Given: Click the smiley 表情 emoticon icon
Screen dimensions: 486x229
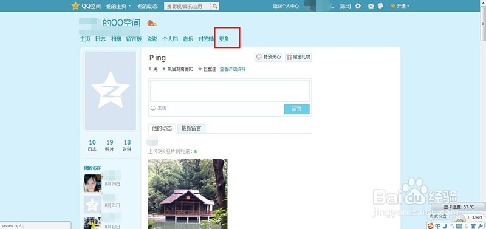Looking at the screenshot, I should coord(153,108).
